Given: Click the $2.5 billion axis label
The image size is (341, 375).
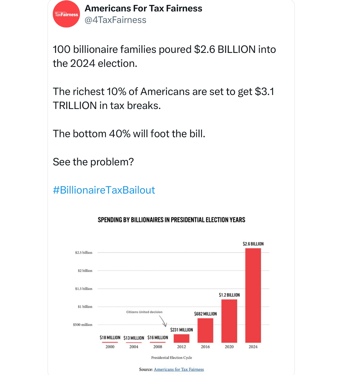Looking at the screenshot, I should pos(84,253).
